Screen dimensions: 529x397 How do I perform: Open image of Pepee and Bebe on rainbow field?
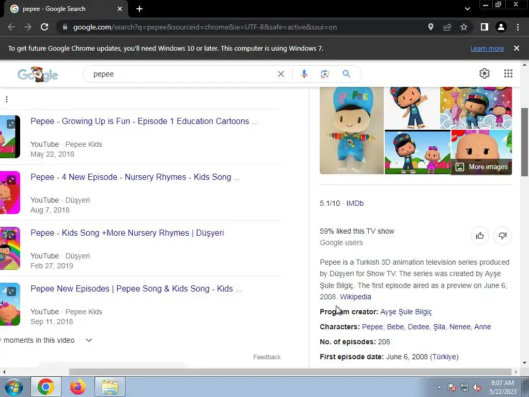tap(417, 152)
